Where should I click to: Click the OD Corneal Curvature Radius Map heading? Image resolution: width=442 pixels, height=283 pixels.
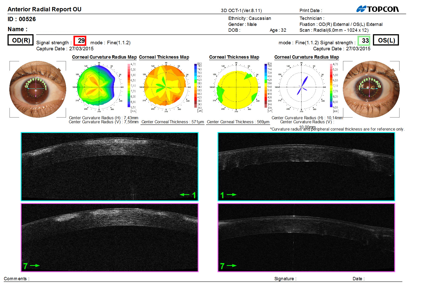(104, 57)
